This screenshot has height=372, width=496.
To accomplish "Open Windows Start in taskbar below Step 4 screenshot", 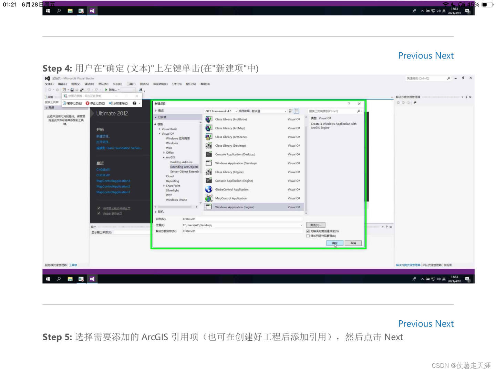I will 48,279.
